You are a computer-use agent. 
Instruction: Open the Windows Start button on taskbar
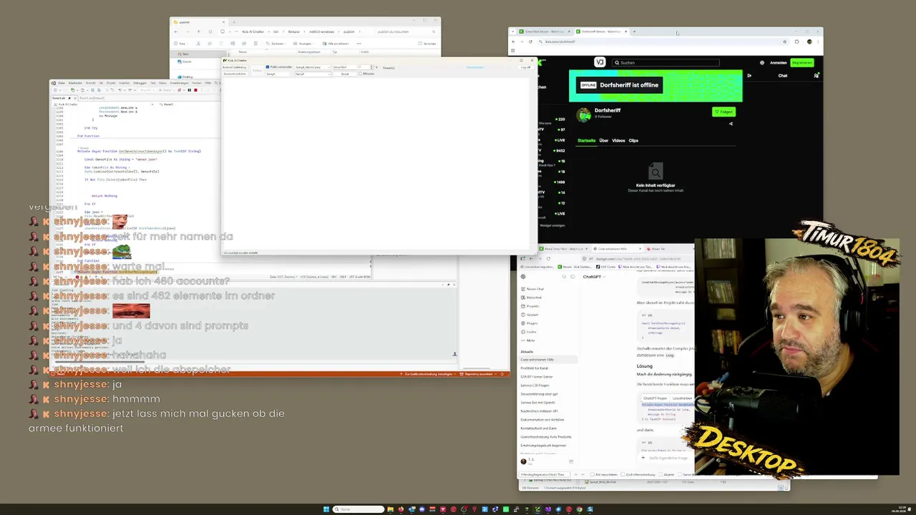326,509
